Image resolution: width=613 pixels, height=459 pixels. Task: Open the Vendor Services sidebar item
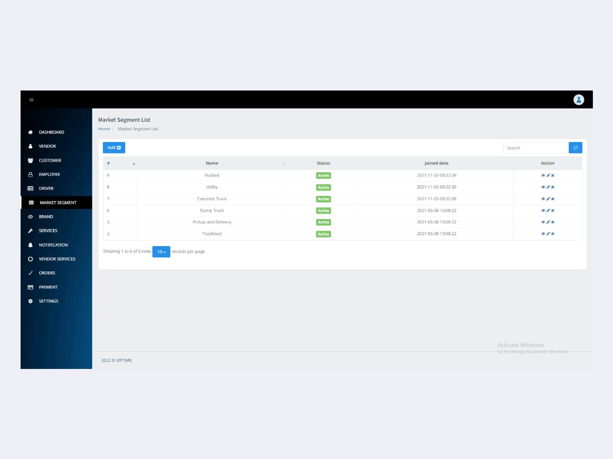point(57,259)
